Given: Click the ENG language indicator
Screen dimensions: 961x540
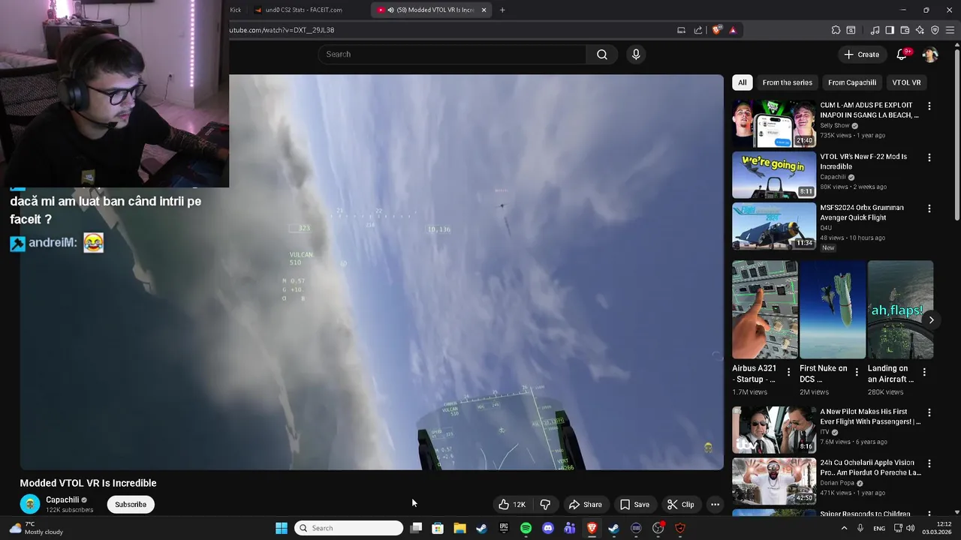Looking at the screenshot, I should [878, 528].
